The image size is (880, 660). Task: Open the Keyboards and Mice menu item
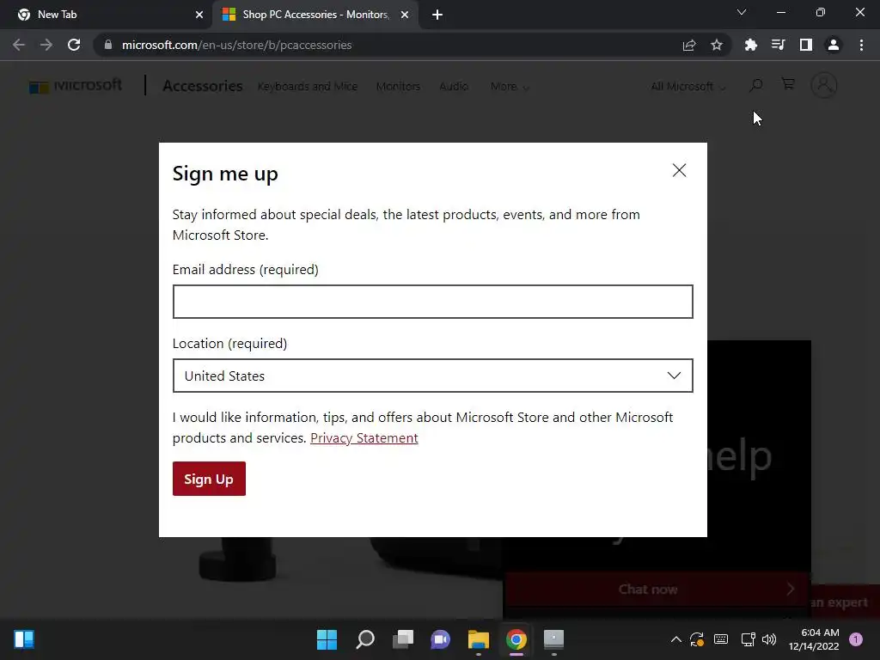308,87
